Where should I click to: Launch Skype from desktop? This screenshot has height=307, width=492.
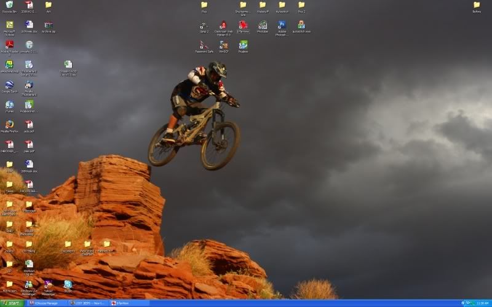[68, 284]
